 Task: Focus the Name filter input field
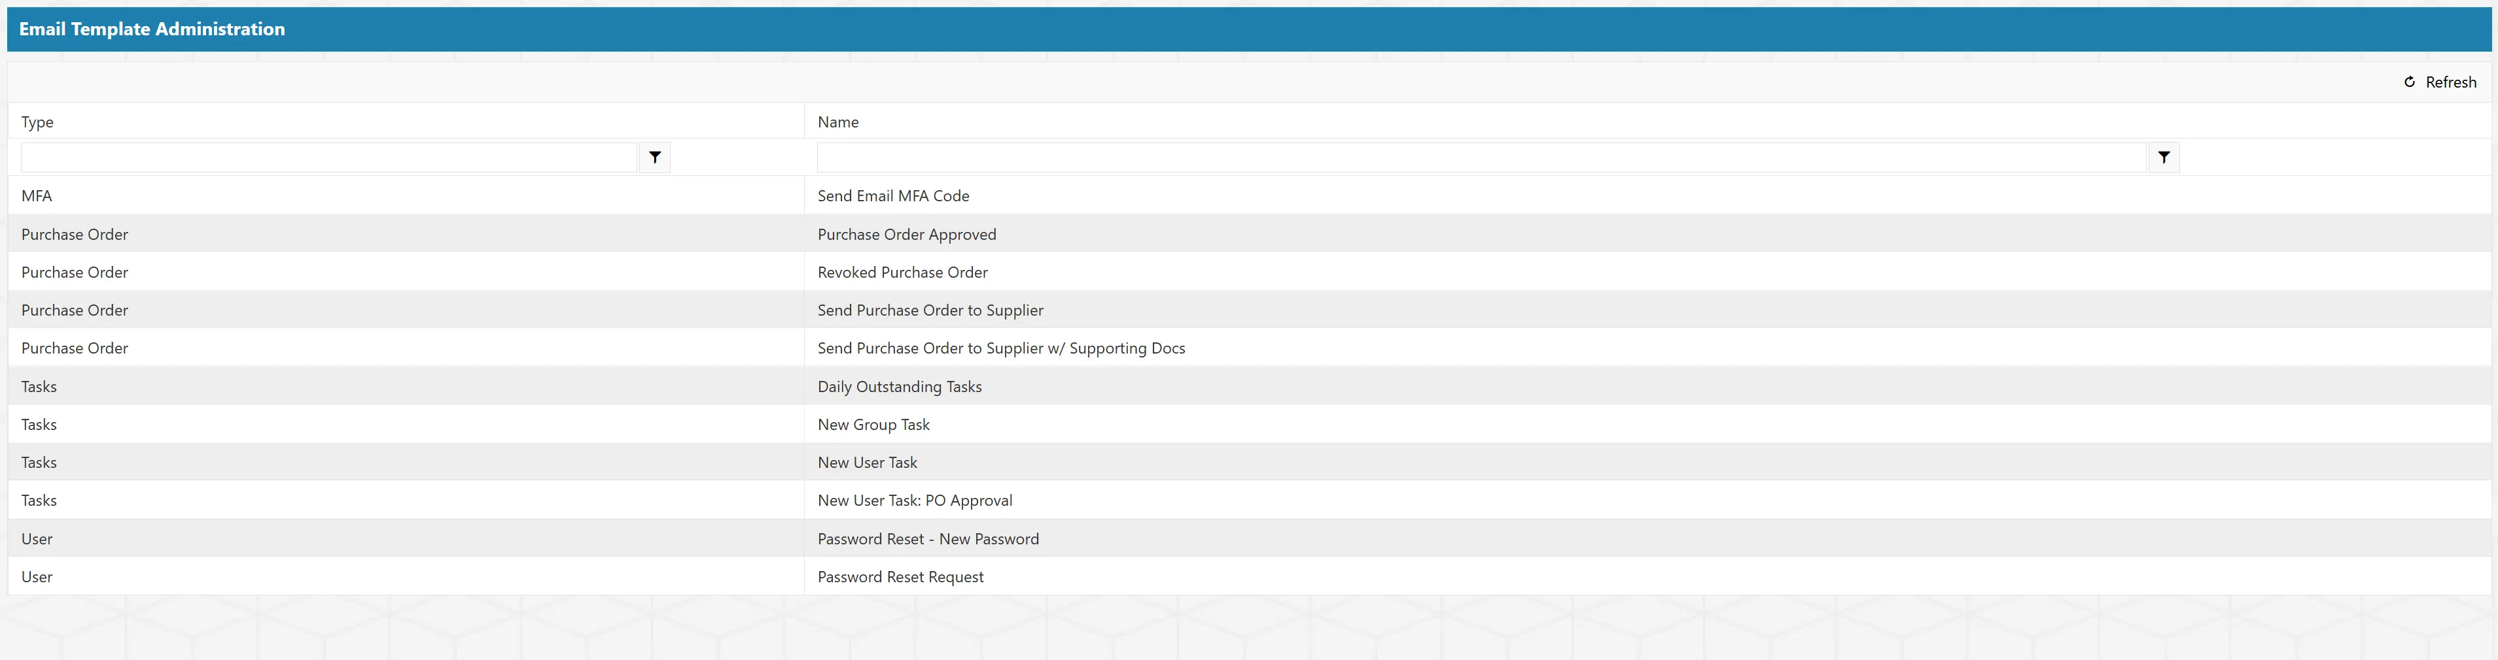(x=1481, y=157)
